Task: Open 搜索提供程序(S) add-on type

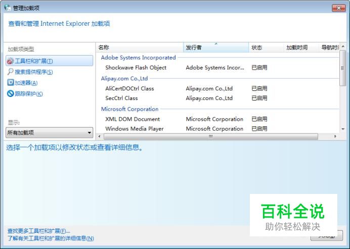Action: [x=34, y=72]
